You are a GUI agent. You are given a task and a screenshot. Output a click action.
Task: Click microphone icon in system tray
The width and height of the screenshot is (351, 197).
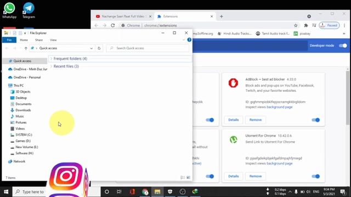(x=296, y=192)
